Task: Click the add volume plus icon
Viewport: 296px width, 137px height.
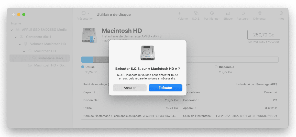Action: point(179,13)
